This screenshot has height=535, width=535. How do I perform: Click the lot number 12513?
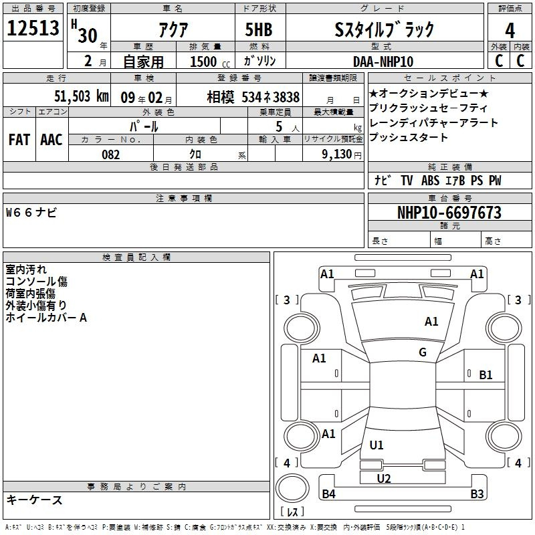coord(33,29)
